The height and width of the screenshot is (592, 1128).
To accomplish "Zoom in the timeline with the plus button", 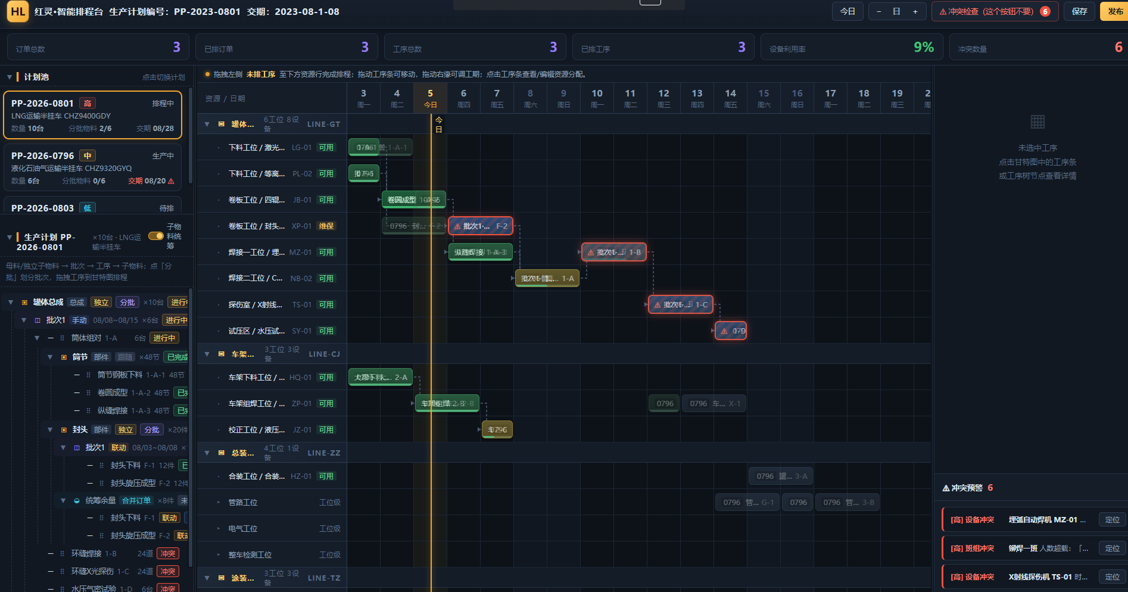I will pyautogui.click(x=915, y=11).
